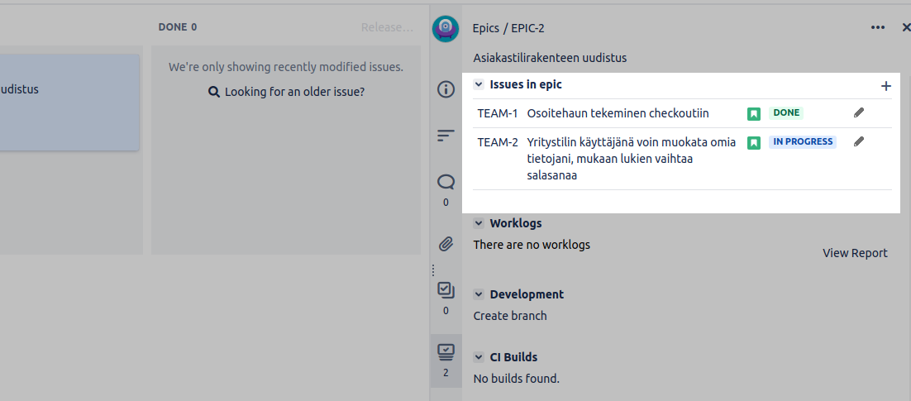Collapse the CI Builds section
The height and width of the screenshot is (401, 911).
[x=479, y=357]
